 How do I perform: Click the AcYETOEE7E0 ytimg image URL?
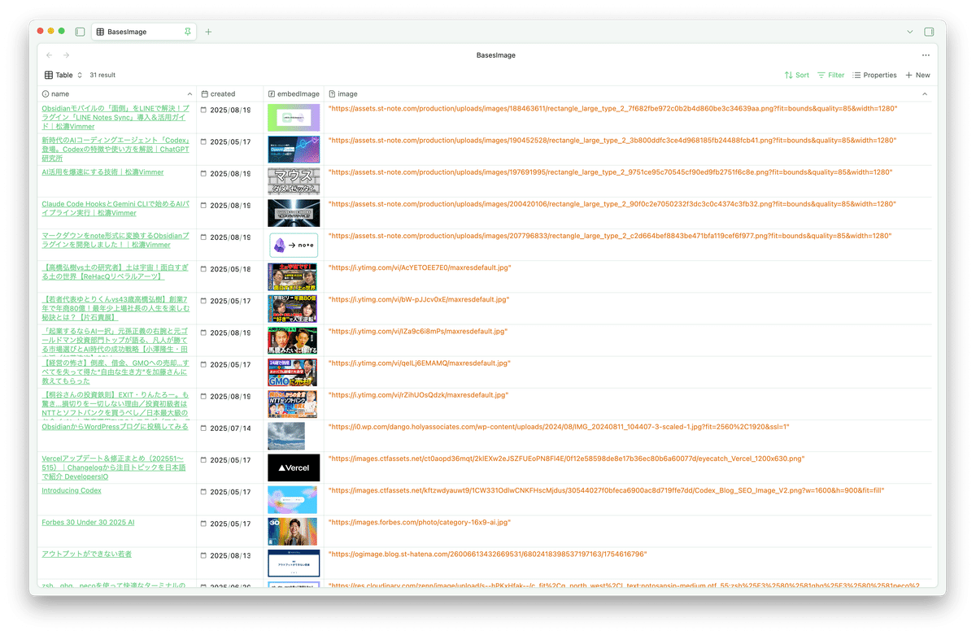point(420,267)
